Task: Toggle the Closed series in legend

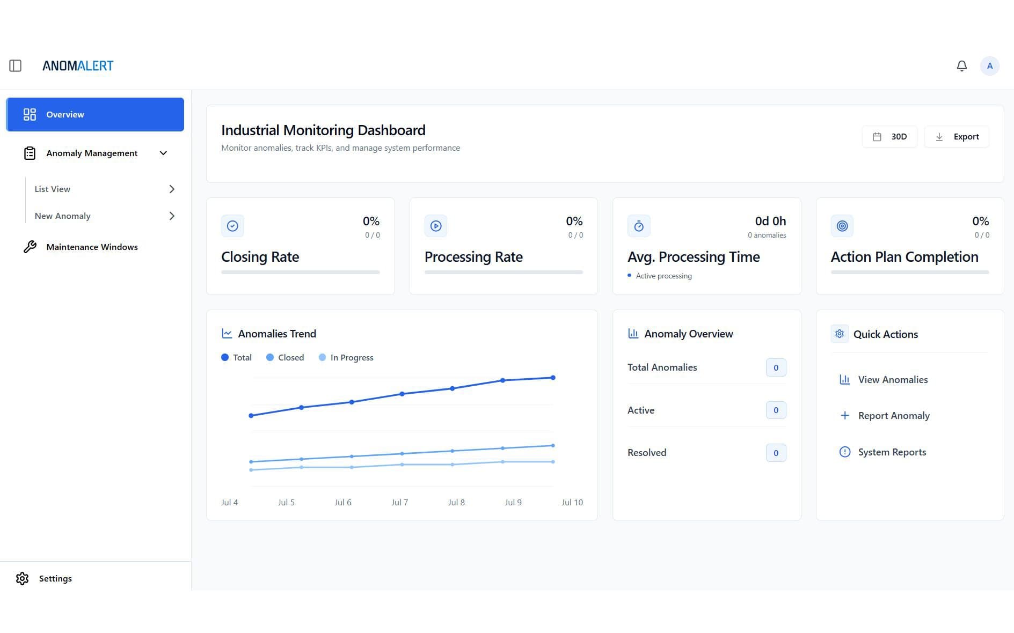Action: (x=285, y=357)
